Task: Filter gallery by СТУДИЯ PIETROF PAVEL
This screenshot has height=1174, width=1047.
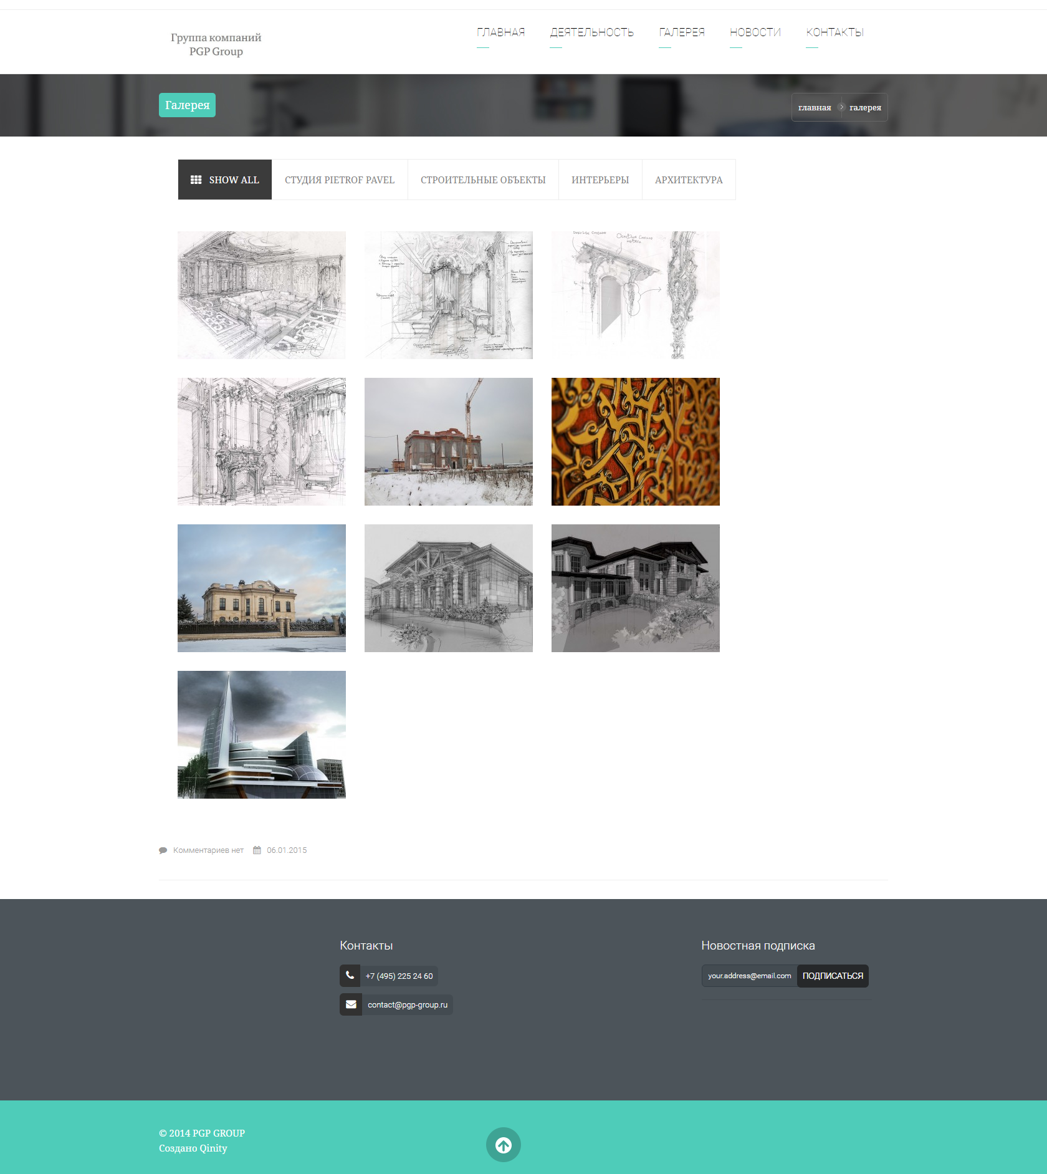Action: [x=340, y=180]
